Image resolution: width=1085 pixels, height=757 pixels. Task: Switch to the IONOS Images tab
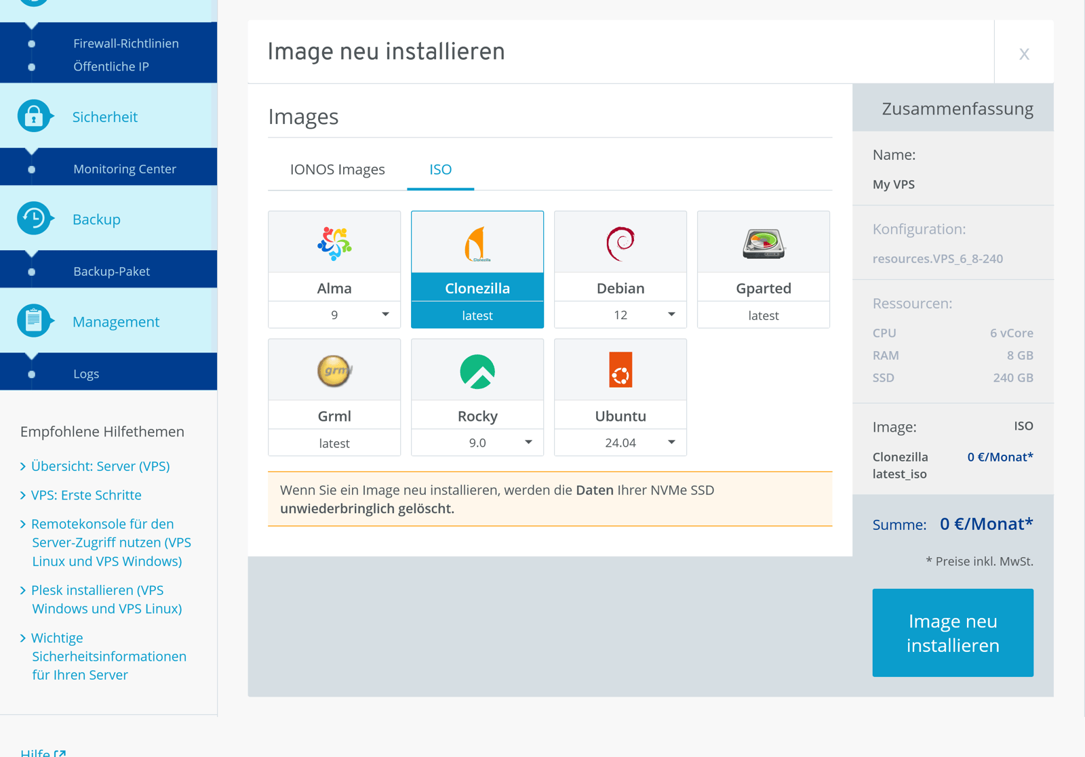(x=337, y=169)
